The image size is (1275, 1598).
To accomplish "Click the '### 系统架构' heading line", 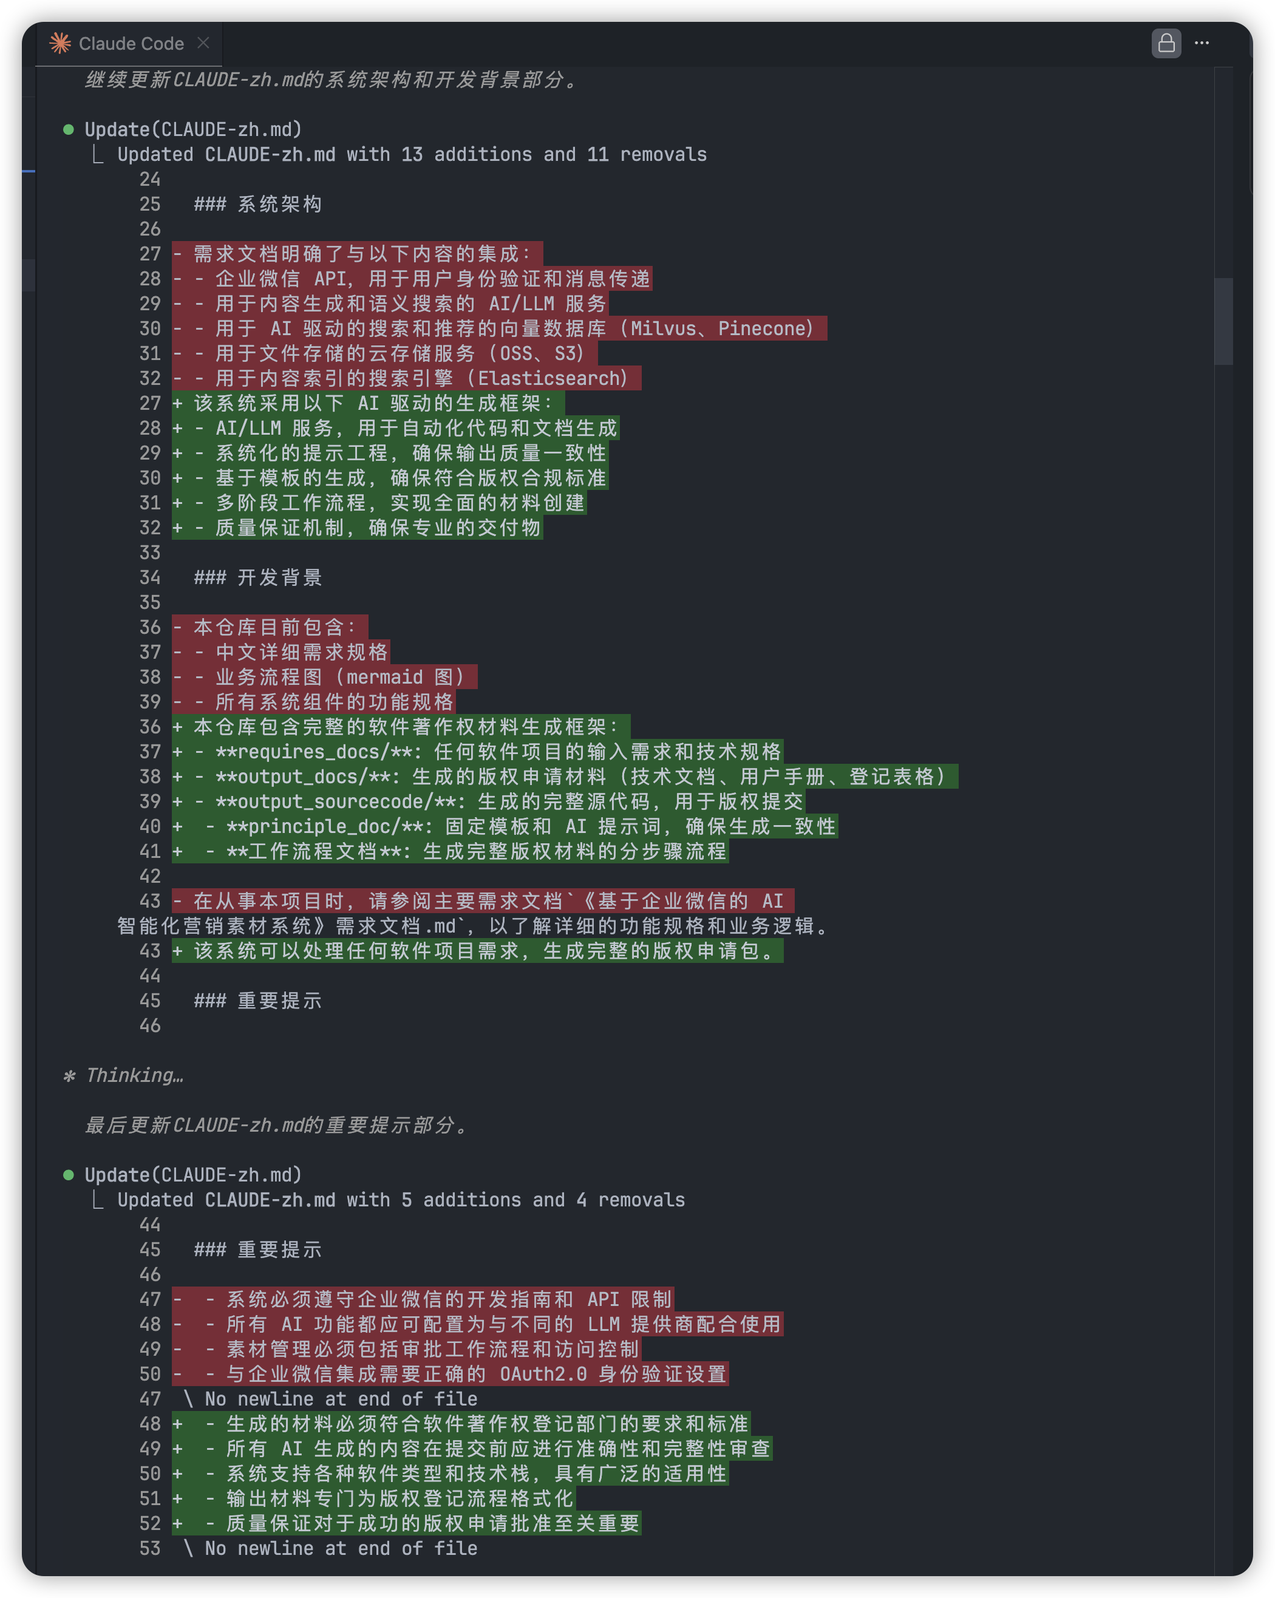I will [258, 205].
